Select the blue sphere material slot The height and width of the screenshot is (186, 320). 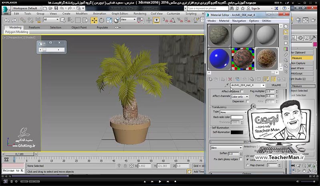coord(219,59)
